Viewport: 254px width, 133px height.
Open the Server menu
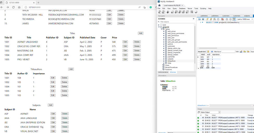click(190, 8)
